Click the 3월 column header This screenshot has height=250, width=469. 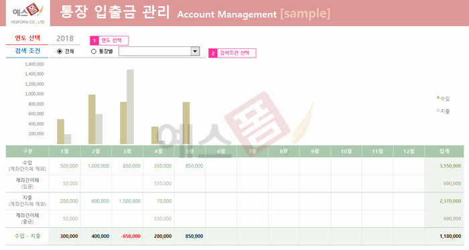[x=127, y=151]
